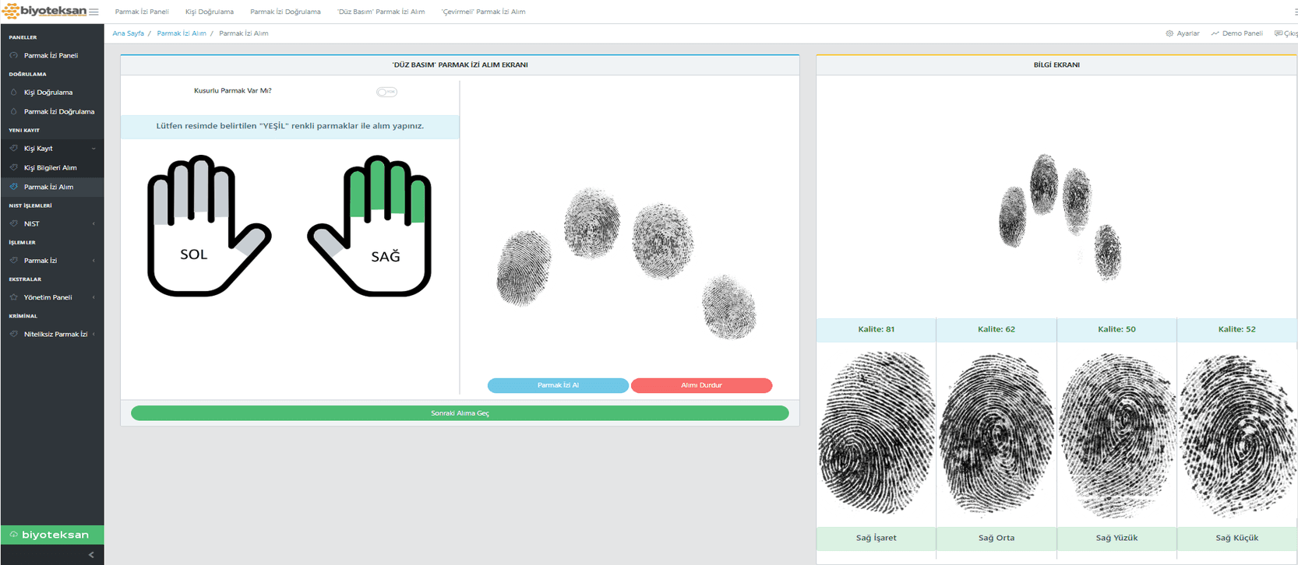Click the icon beside Kişi Bilgileri Alım
Viewport: 1298px width, 565px height.
click(x=13, y=167)
